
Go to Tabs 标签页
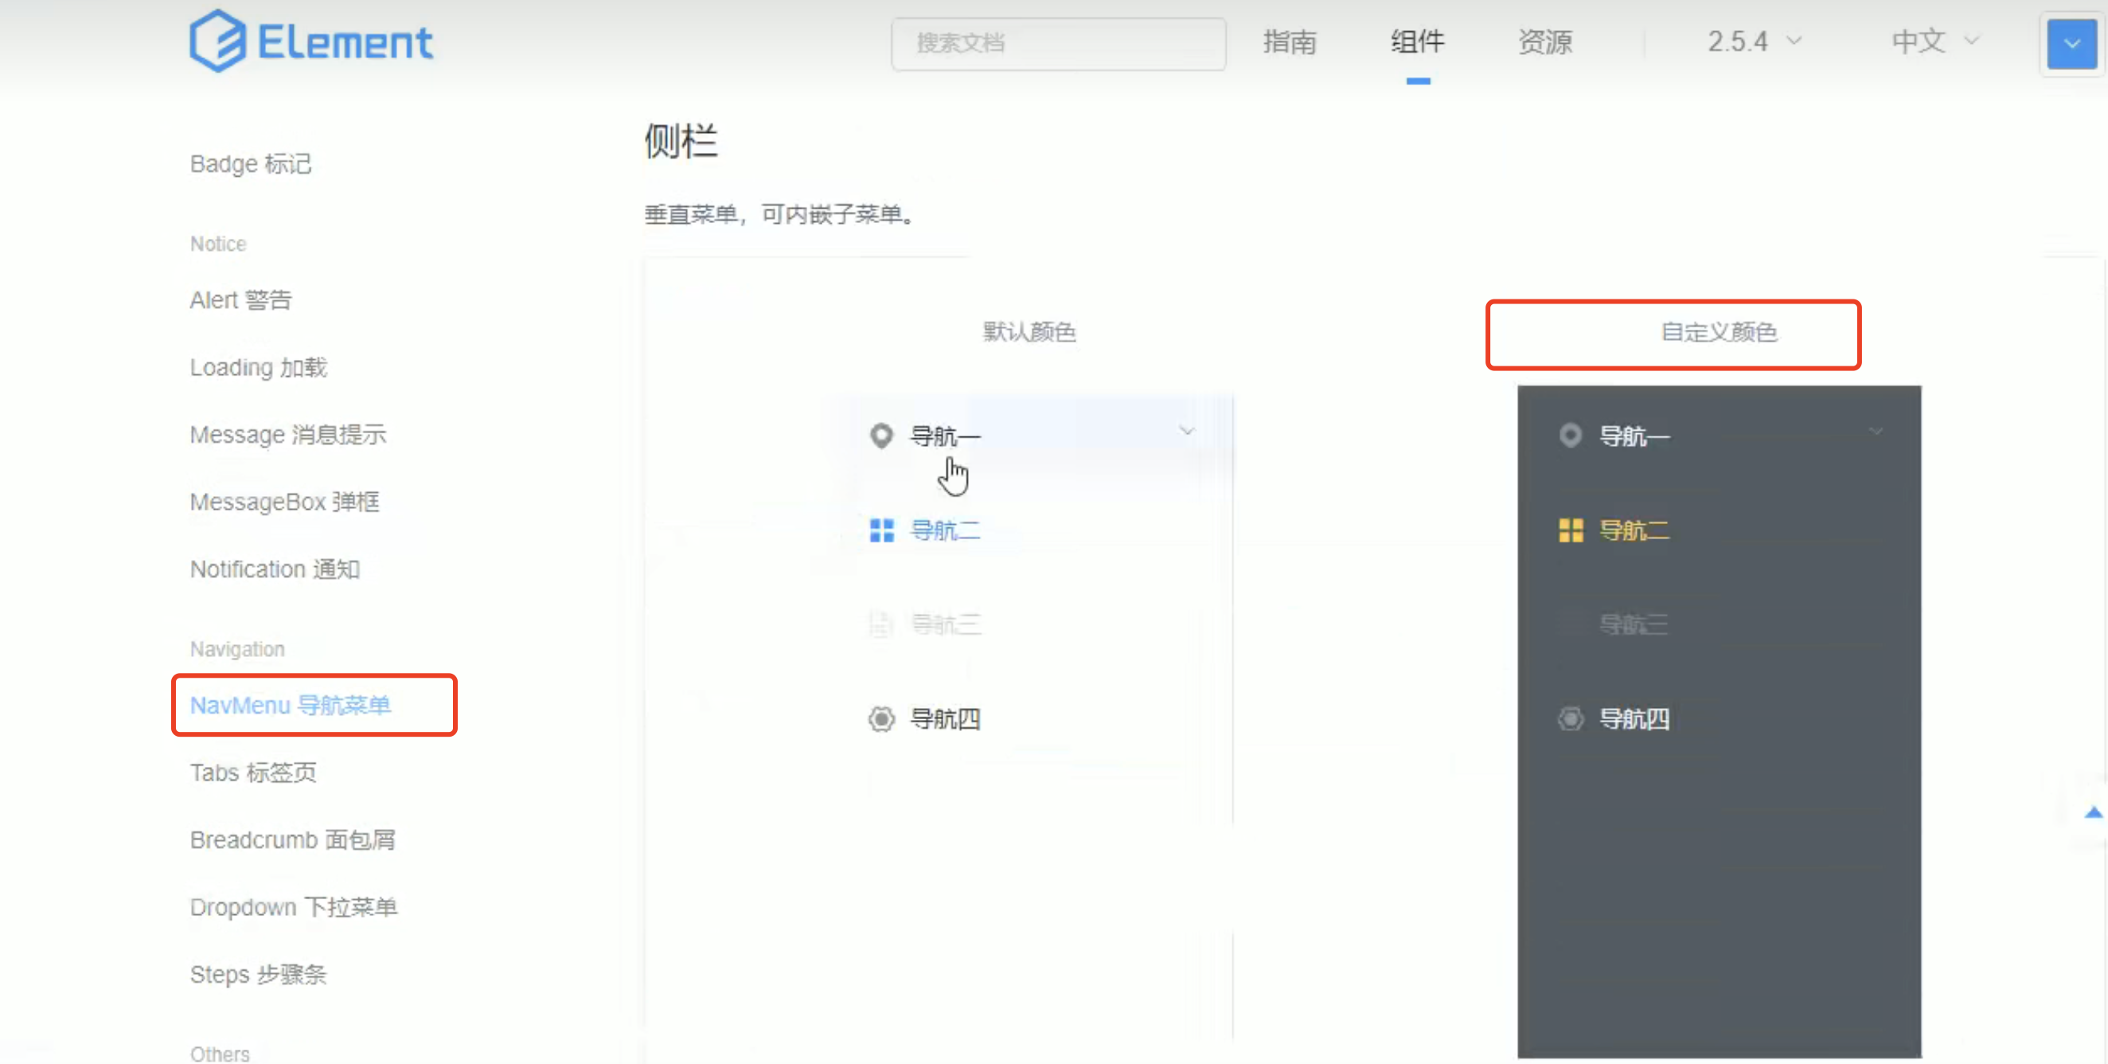pos(253,772)
